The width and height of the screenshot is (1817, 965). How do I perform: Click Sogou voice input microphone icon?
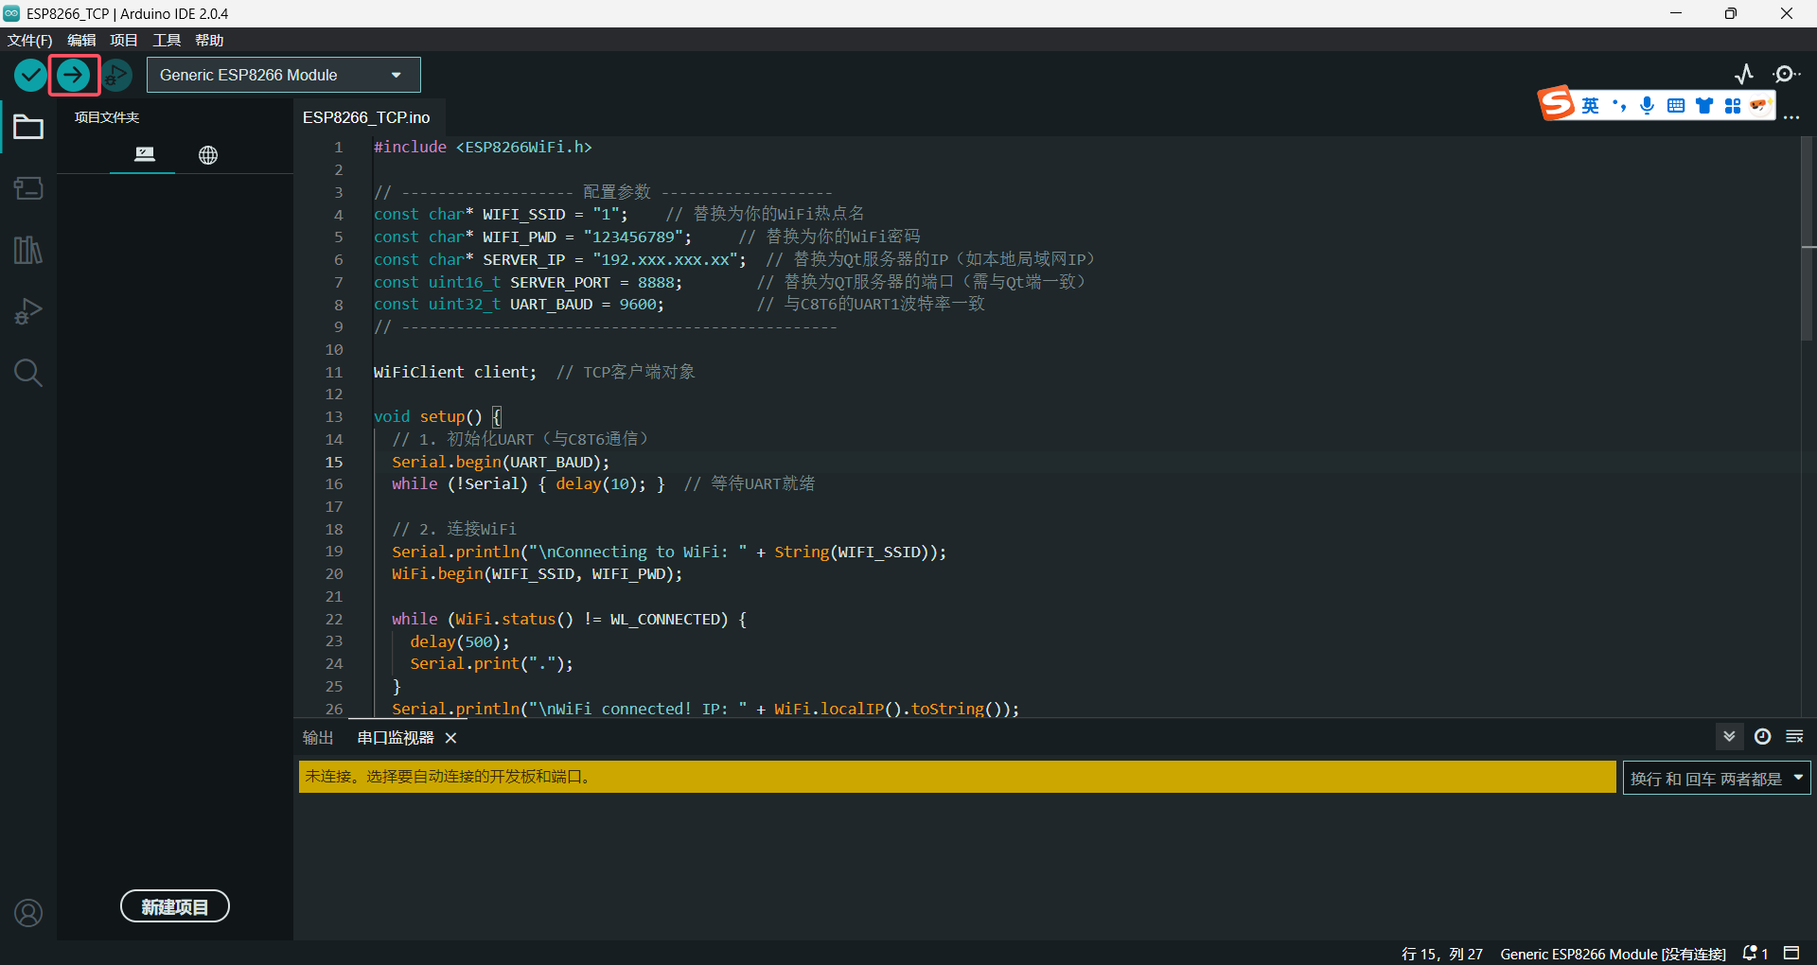pos(1648,105)
